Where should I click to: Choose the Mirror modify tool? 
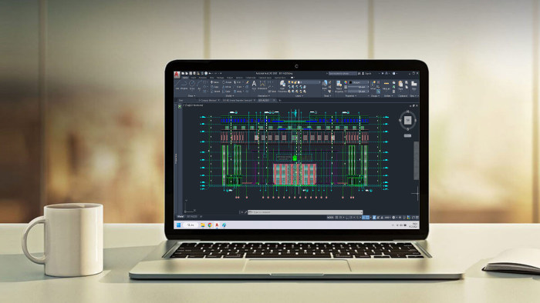227,87
